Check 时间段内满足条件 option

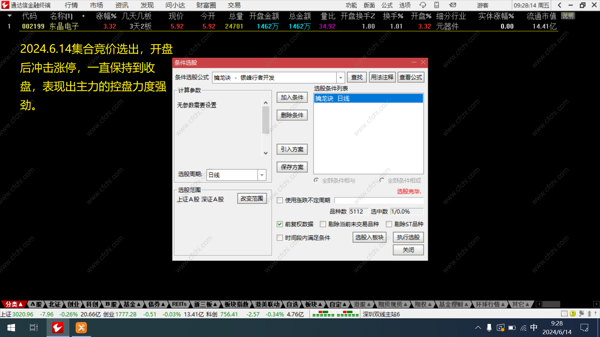(x=280, y=238)
